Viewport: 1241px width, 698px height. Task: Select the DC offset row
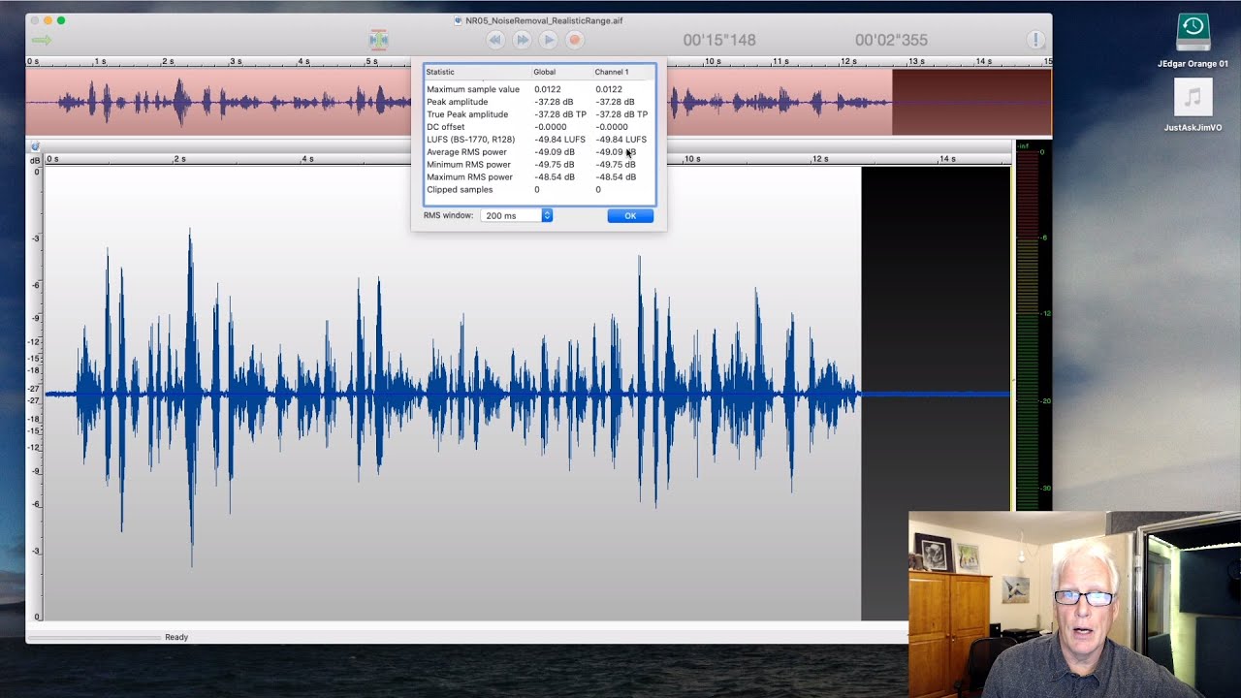[539, 127]
